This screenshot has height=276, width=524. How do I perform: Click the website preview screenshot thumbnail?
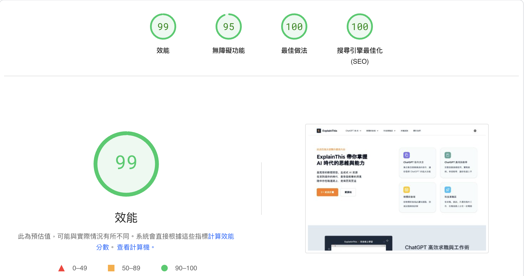click(x=397, y=189)
